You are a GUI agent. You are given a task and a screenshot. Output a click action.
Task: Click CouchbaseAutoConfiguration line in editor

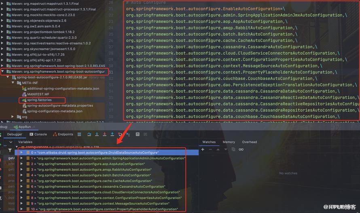pos(221,78)
